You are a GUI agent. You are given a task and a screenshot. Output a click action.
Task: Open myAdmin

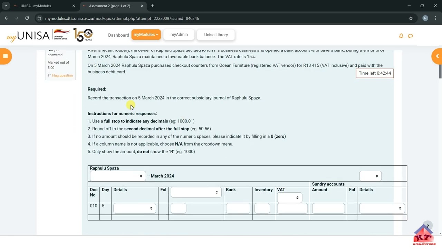179,35
